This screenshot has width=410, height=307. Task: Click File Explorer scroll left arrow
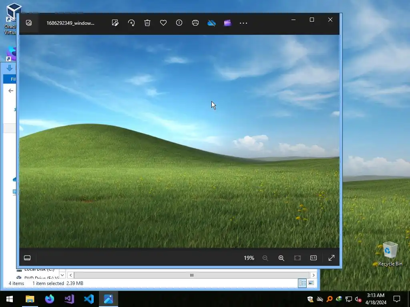click(70, 275)
